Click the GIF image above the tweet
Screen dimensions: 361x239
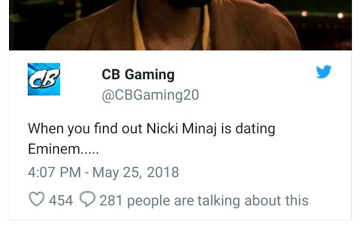pos(180,25)
